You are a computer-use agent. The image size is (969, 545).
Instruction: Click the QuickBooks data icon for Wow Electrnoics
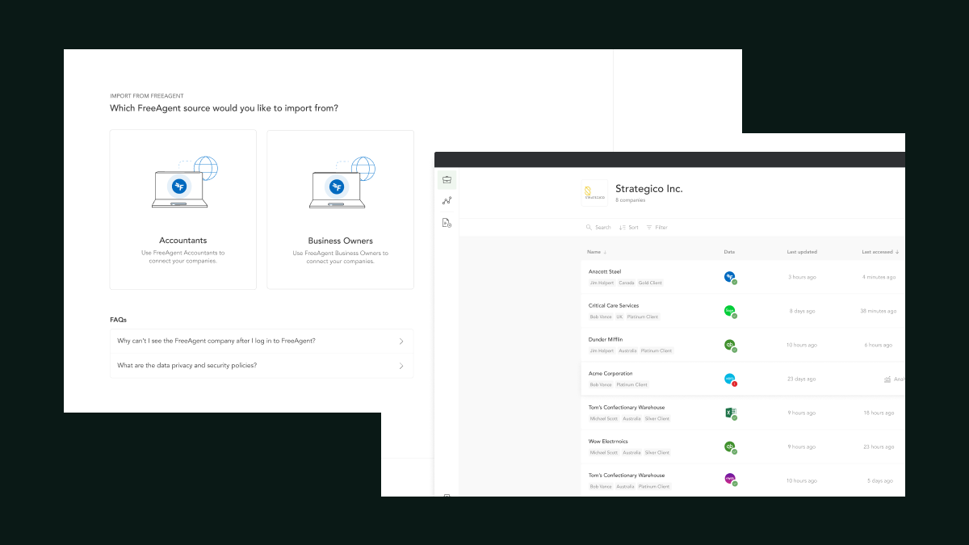pos(730,446)
